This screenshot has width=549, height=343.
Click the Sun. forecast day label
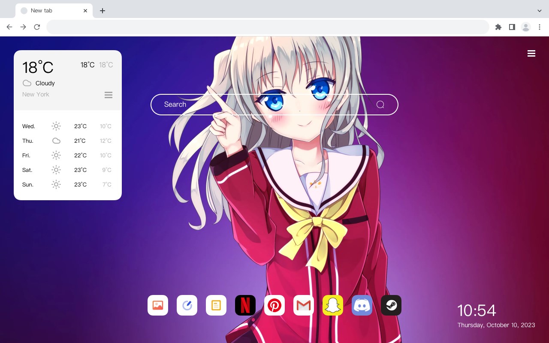pyautogui.click(x=28, y=185)
